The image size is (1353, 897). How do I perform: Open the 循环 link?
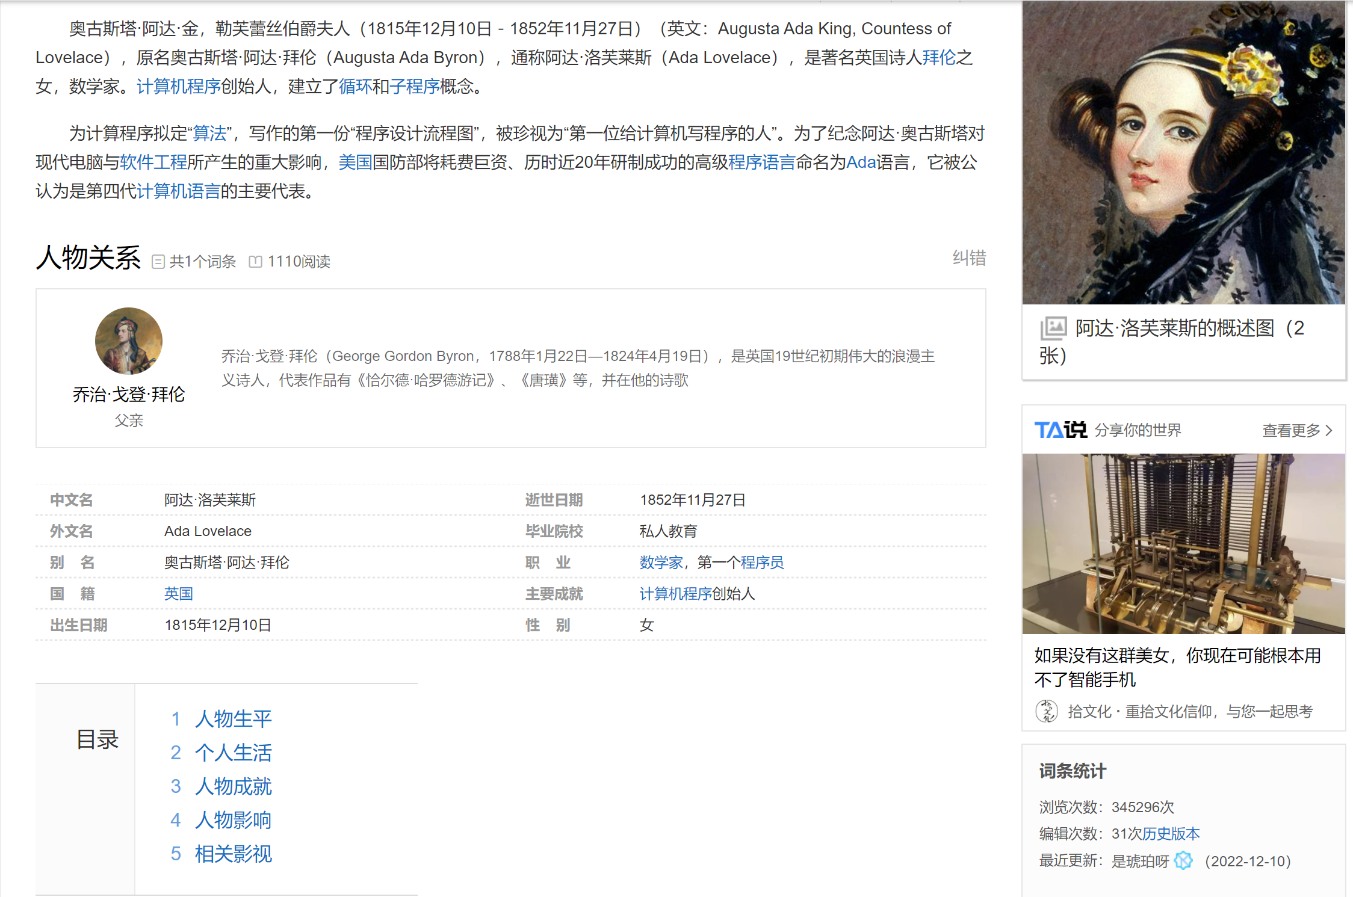(x=355, y=87)
